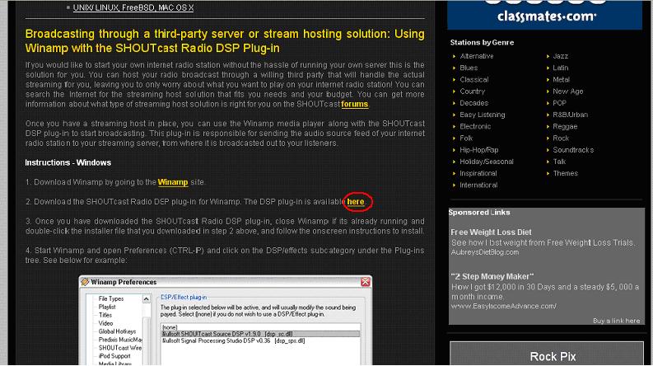This screenshot has width=653, height=366.
Task: Browse New Age stations
Action: 568,91
